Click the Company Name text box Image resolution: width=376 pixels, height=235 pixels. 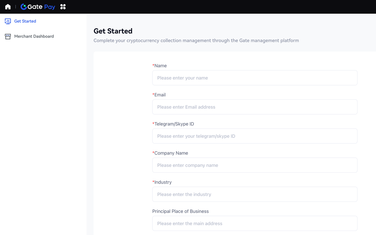255,165
